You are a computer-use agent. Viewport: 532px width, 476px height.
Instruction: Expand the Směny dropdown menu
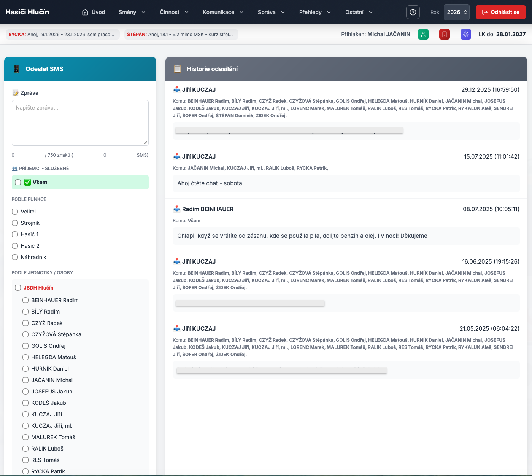[x=132, y=12]
